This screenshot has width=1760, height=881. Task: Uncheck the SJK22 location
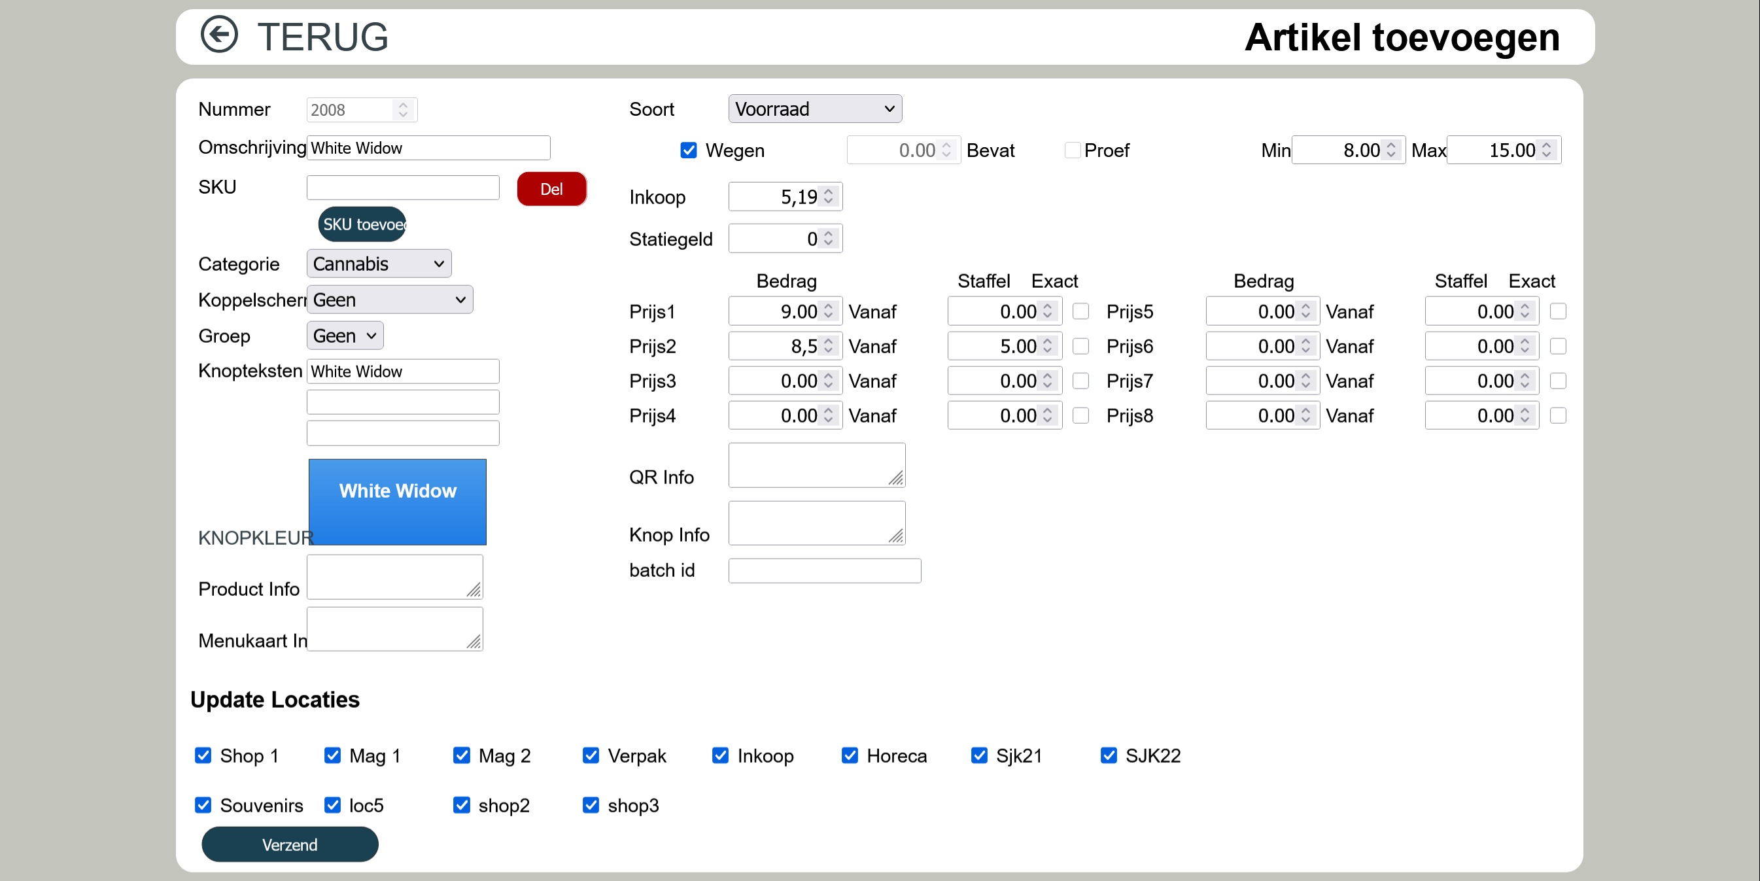(1108, 755)
